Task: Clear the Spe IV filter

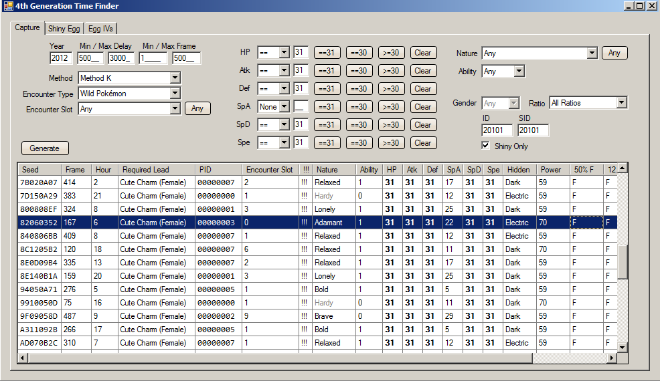Action: 423,143
